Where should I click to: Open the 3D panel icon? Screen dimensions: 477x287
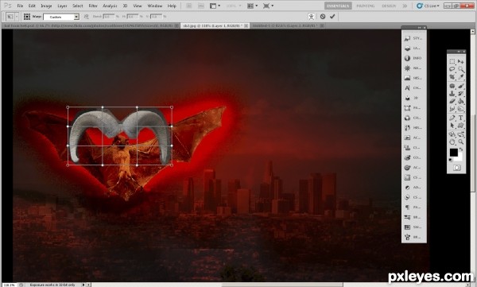407,98
